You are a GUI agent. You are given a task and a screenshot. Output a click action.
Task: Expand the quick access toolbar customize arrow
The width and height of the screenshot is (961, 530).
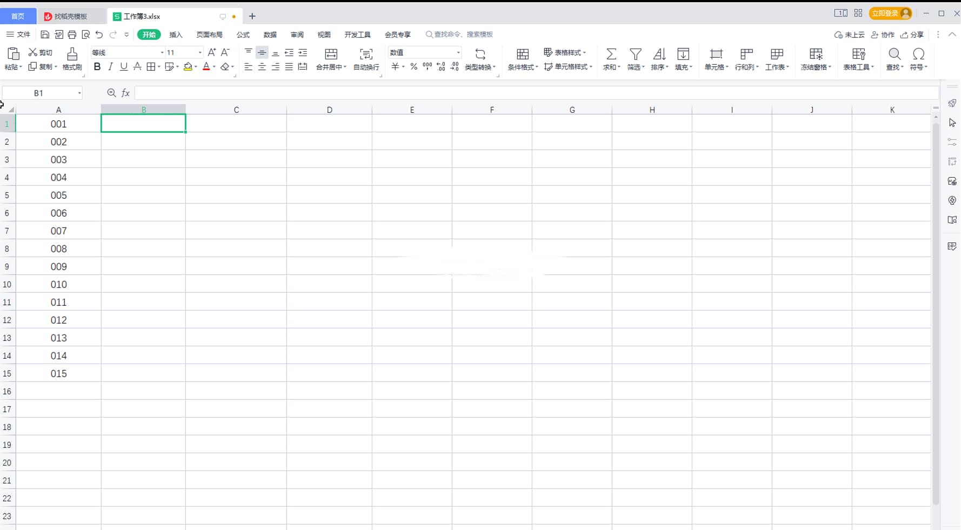coord(126,35)
